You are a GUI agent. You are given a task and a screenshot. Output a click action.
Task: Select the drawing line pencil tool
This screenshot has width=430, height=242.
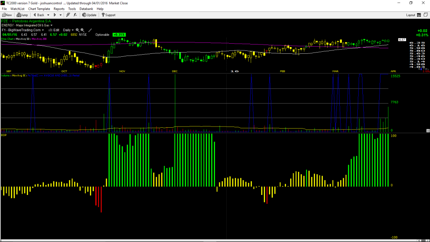point(90,30)
